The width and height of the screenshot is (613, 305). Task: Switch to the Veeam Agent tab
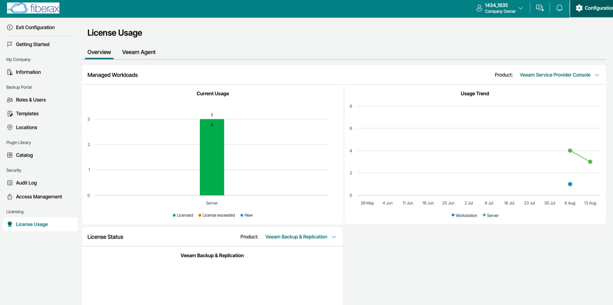(x=139, y=52)
